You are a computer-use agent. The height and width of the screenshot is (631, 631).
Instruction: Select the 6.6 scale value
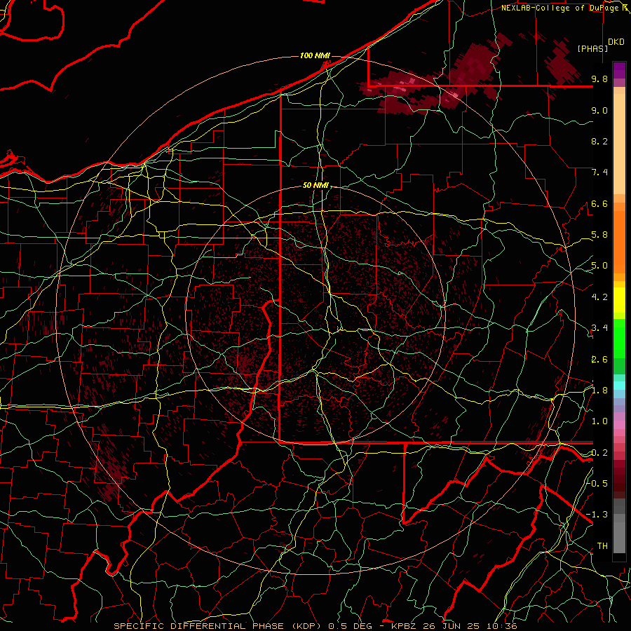coord(599,203)
